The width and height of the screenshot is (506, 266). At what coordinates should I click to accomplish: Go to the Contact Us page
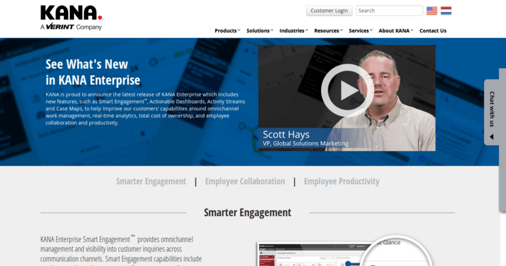coord(433,31)
